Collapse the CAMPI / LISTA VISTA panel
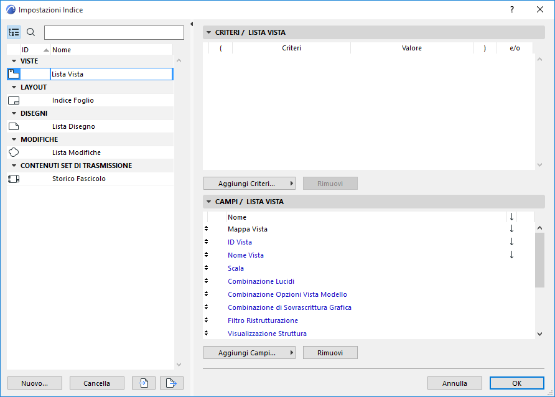The image size is (555, 397). click(x=209, y=202)
